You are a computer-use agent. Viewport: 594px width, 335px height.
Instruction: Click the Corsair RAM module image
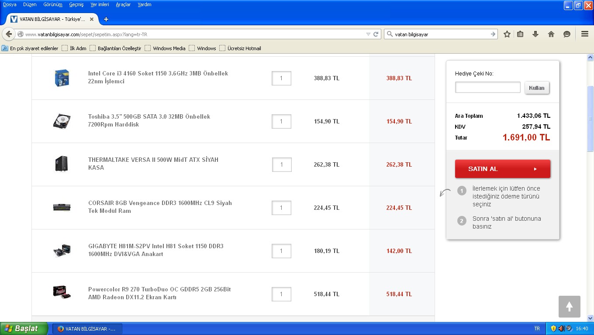pyautogui.click(x=62, y=208)
